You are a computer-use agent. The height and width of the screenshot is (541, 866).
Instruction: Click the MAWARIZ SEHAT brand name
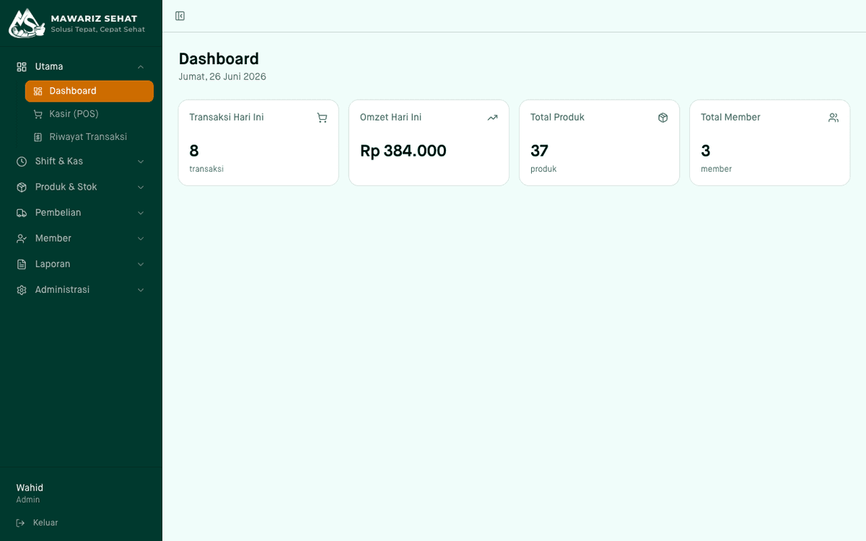tap(94, 19)
